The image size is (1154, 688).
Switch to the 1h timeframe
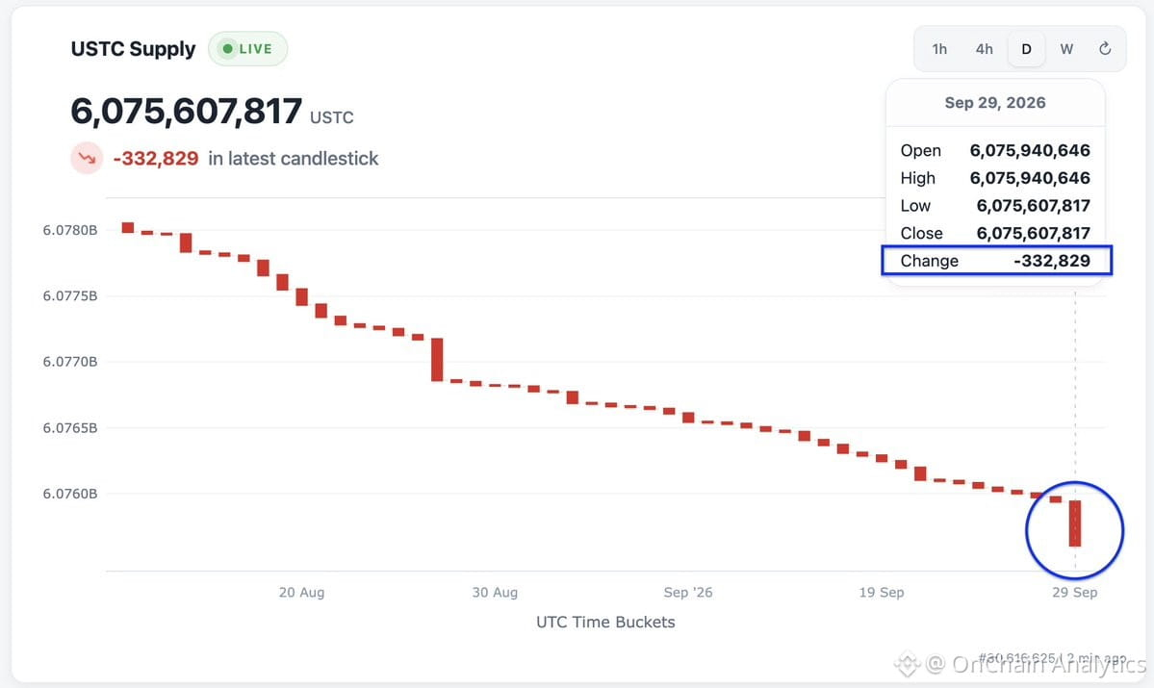pyautogui.click(x=939, y=48)
